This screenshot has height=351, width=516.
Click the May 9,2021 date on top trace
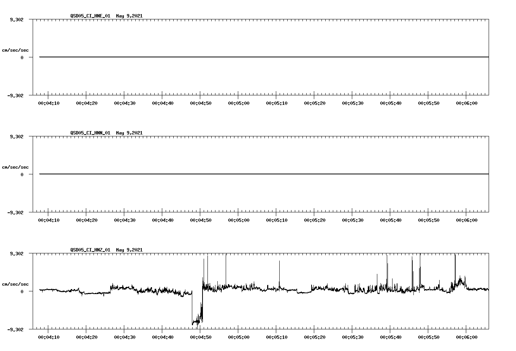click(x=129, y=16)
